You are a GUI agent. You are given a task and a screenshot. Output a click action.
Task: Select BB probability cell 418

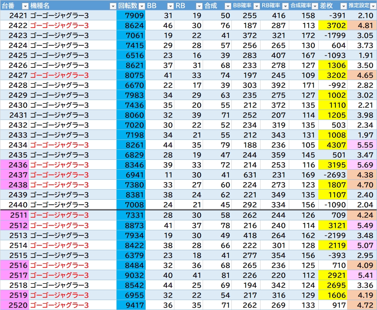click(246, 235)
